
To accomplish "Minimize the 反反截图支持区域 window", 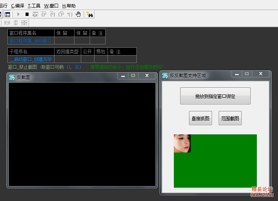I will (x=237, y=74).
